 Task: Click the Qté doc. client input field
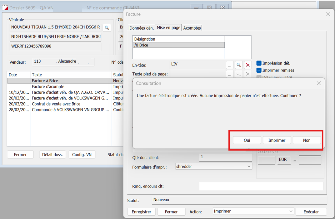pyautogui.click(x=225, y=157)
